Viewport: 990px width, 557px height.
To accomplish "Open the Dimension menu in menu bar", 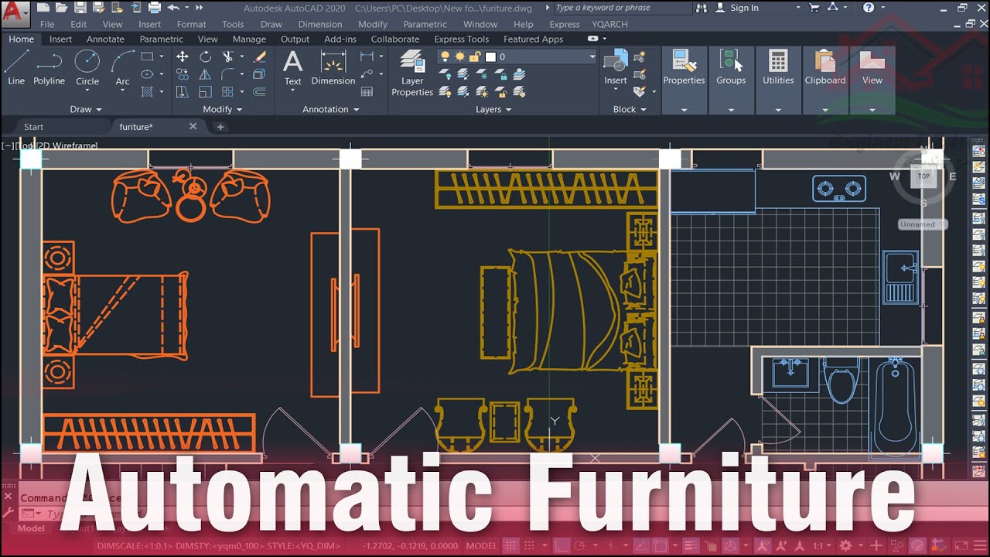I will coord(320,24).
